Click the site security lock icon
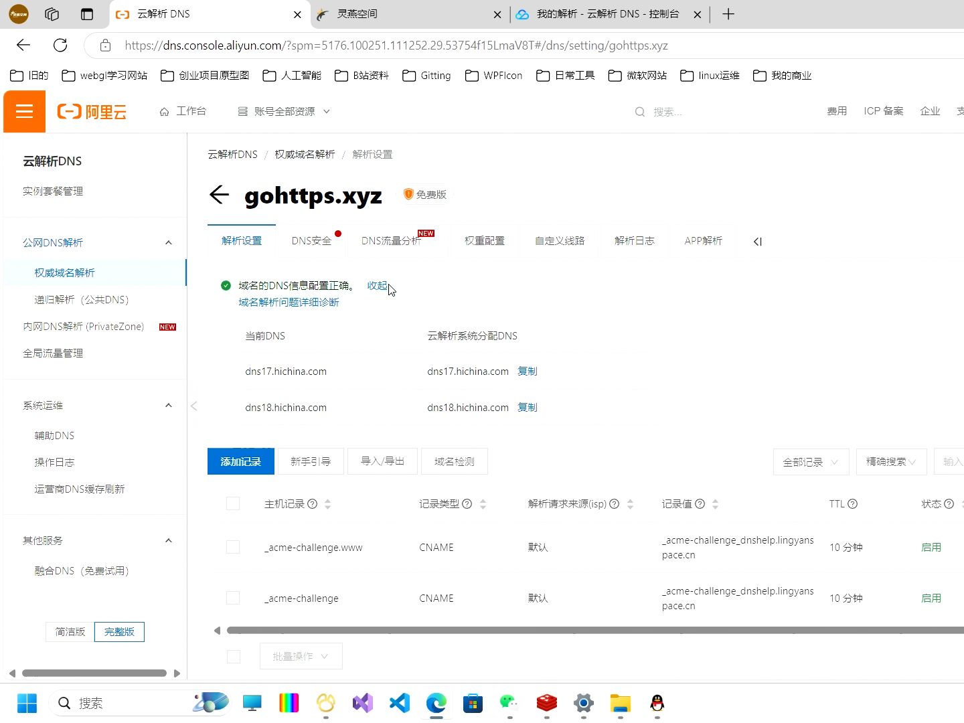Screen dimensions: 964x723 [x=105, y=46]
